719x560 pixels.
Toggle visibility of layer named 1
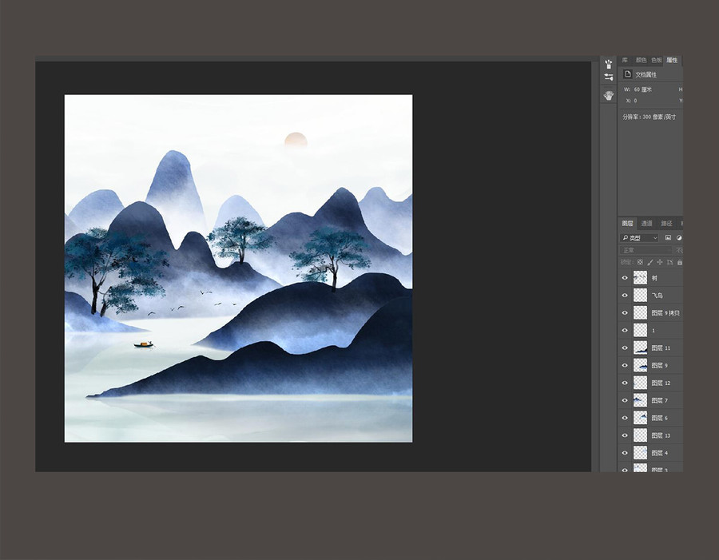tap(625, 330)
